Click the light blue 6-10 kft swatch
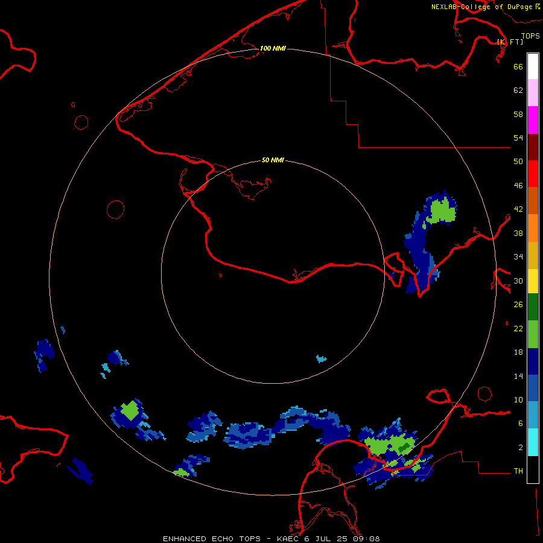Image resolution: width=543 pixels, height=543 pixels. (533, 415)
